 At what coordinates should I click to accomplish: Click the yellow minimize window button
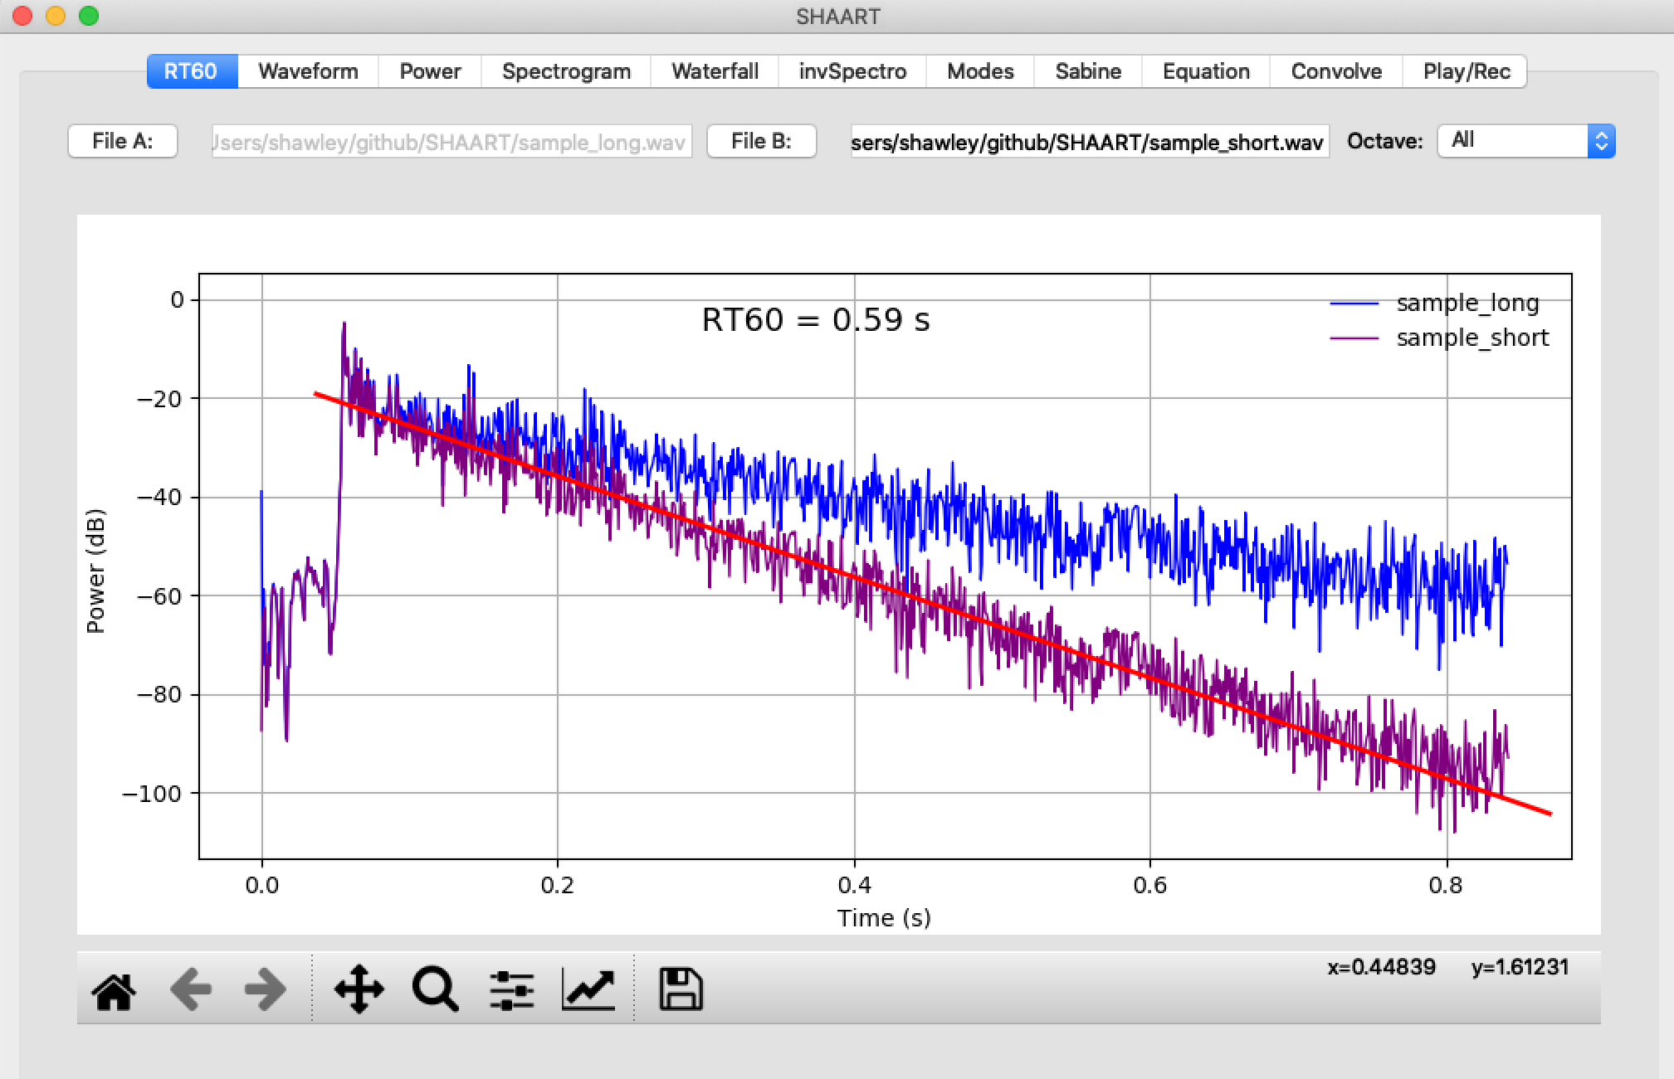(56, 16)
